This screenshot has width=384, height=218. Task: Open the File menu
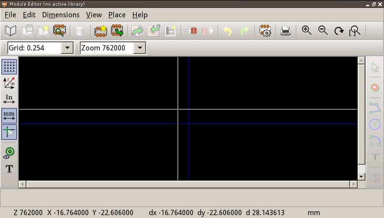point(10,15)
